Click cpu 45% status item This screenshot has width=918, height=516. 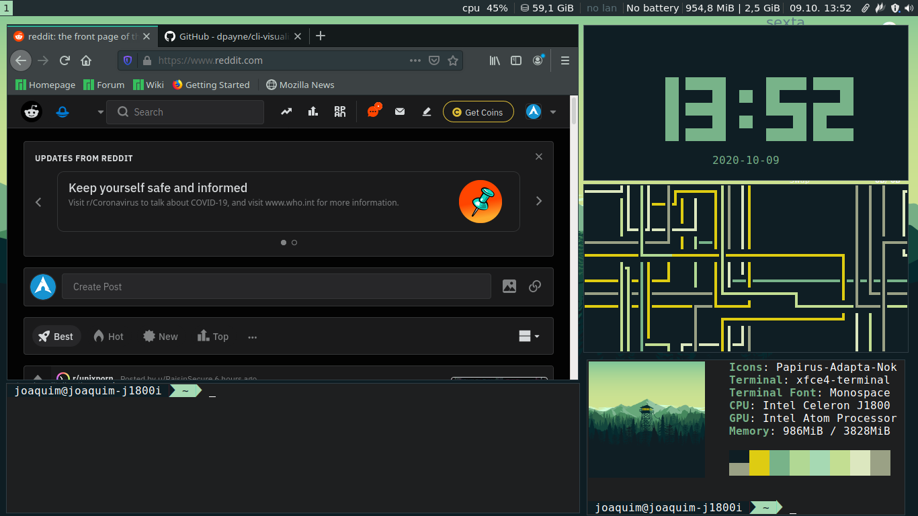(x=485, y=8)
